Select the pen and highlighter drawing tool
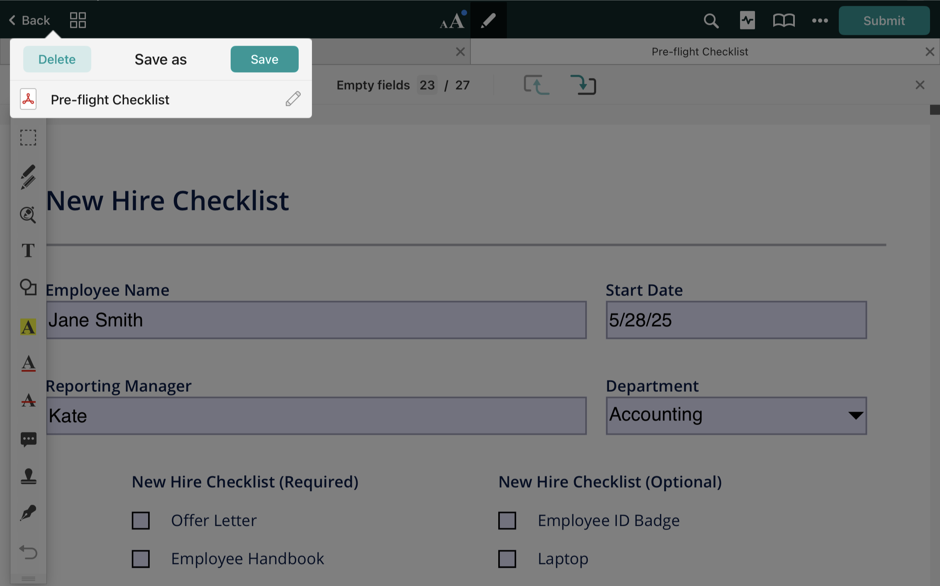940x586 pixels. pos(28,177)
